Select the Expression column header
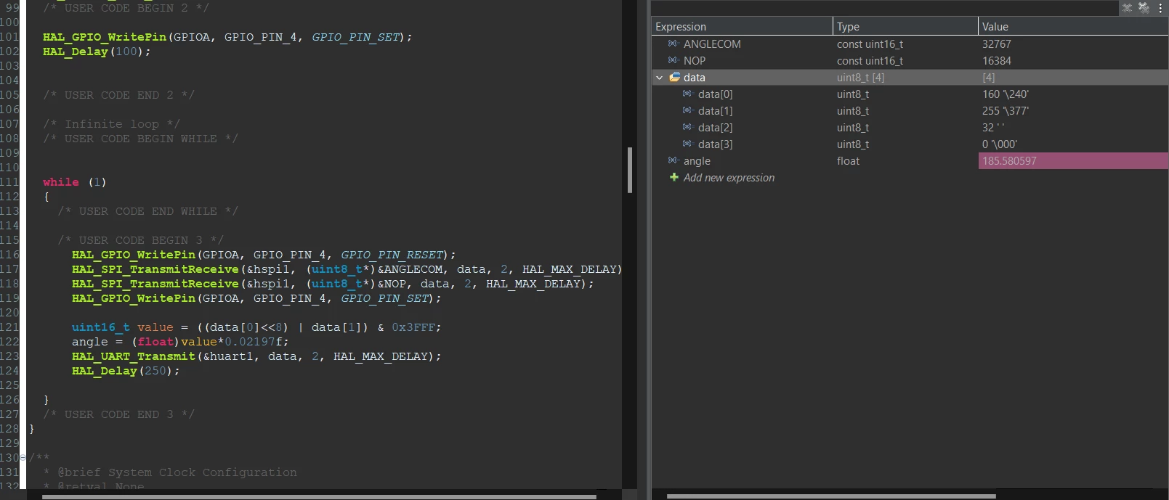 (742, 26)
